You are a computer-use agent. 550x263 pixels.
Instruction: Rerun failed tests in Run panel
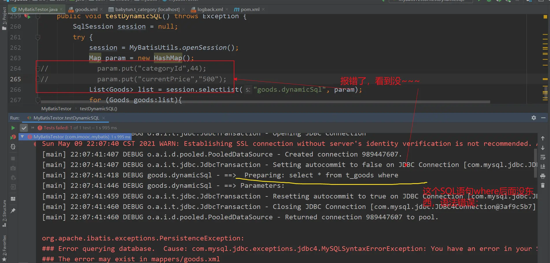[x=13, y=137]
